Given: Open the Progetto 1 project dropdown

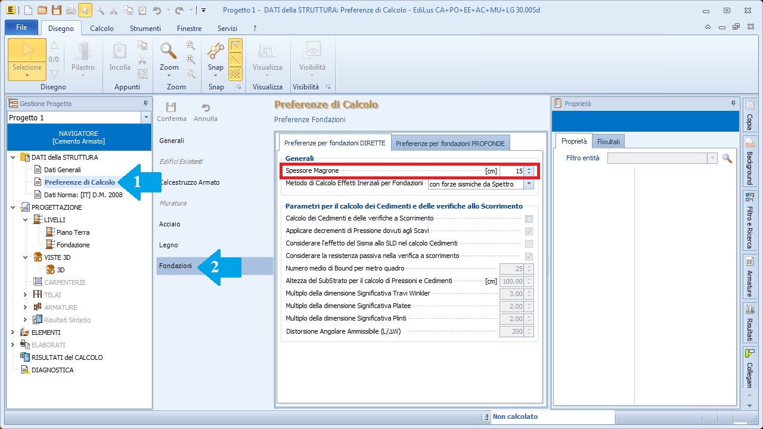Looking at the screenshot, I should coord(146,118).
